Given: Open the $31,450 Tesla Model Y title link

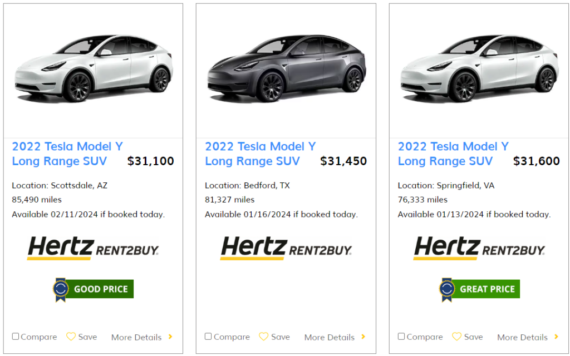Looking at the screenshot, I should tap(260, 154).
